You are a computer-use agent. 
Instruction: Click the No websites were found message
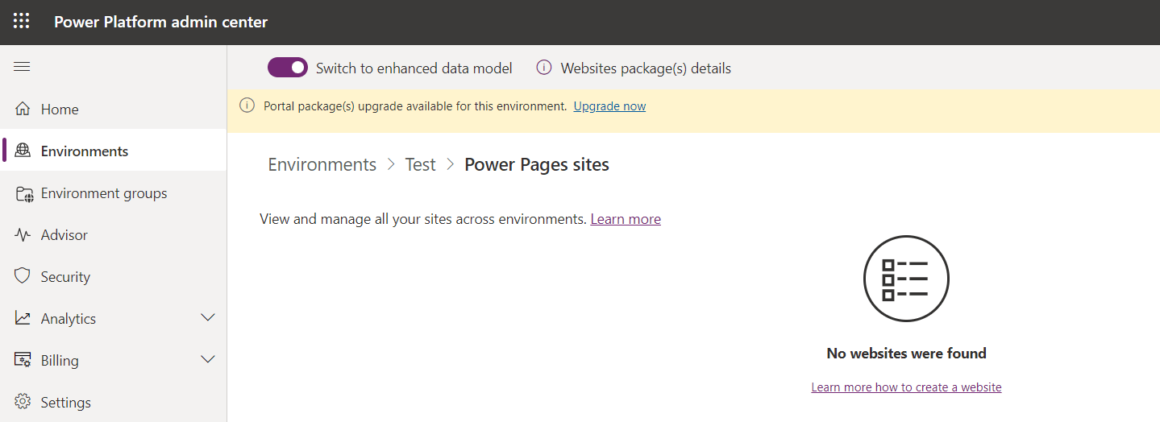pyautogui.click(x=906, y=353)
